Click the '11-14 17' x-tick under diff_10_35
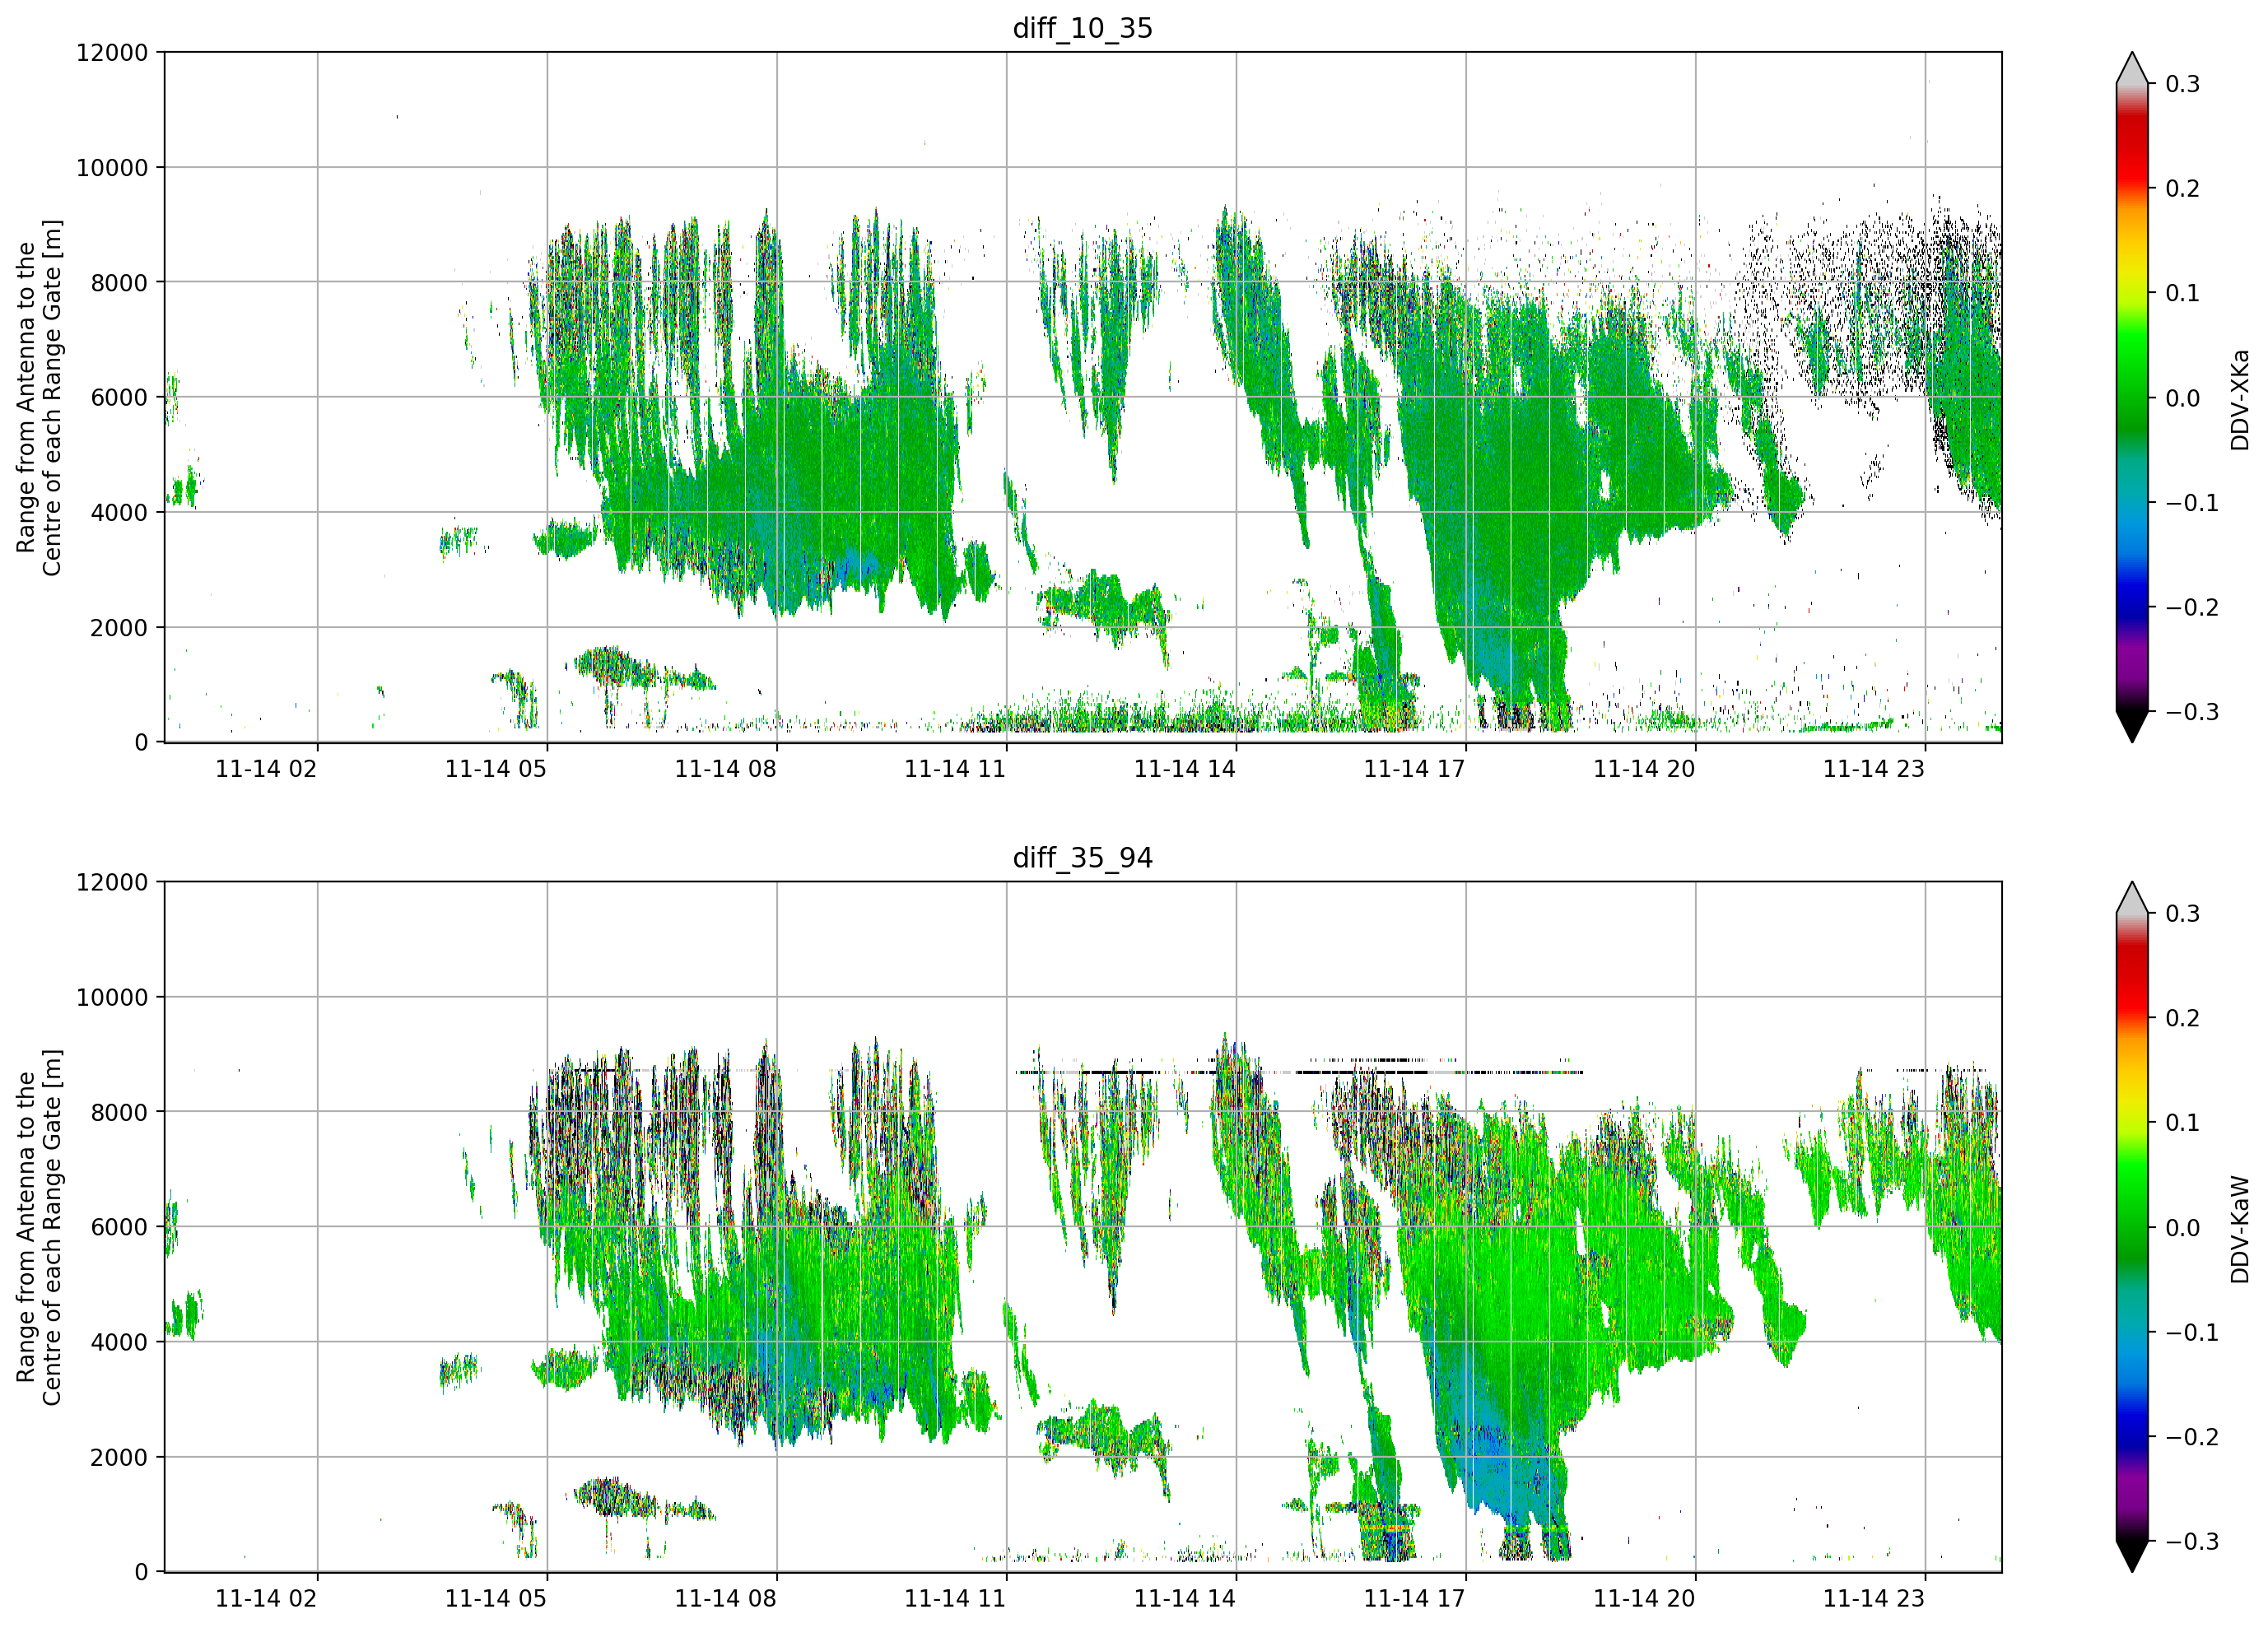Image resolution: width=2268 pixels, height=1628 pixels. 1415,769
